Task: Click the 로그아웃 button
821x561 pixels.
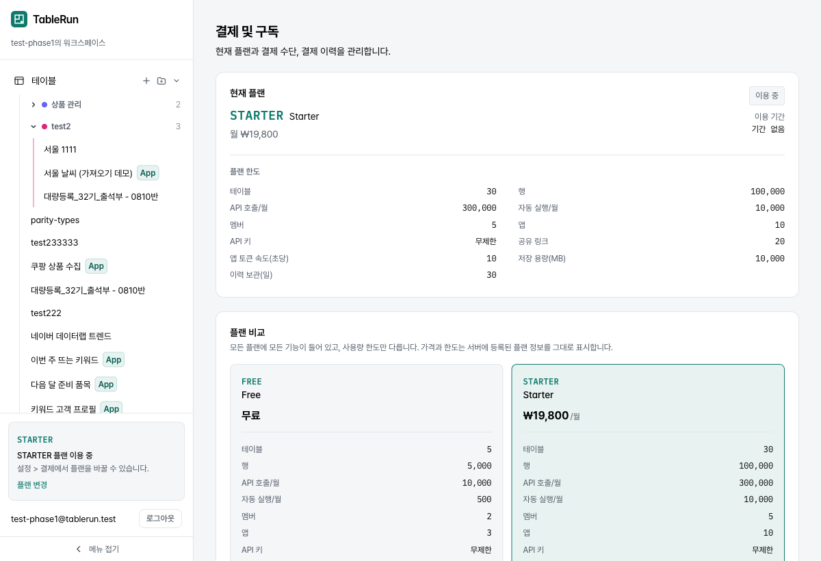Action: pyautogui.click(x=160, y=519)
